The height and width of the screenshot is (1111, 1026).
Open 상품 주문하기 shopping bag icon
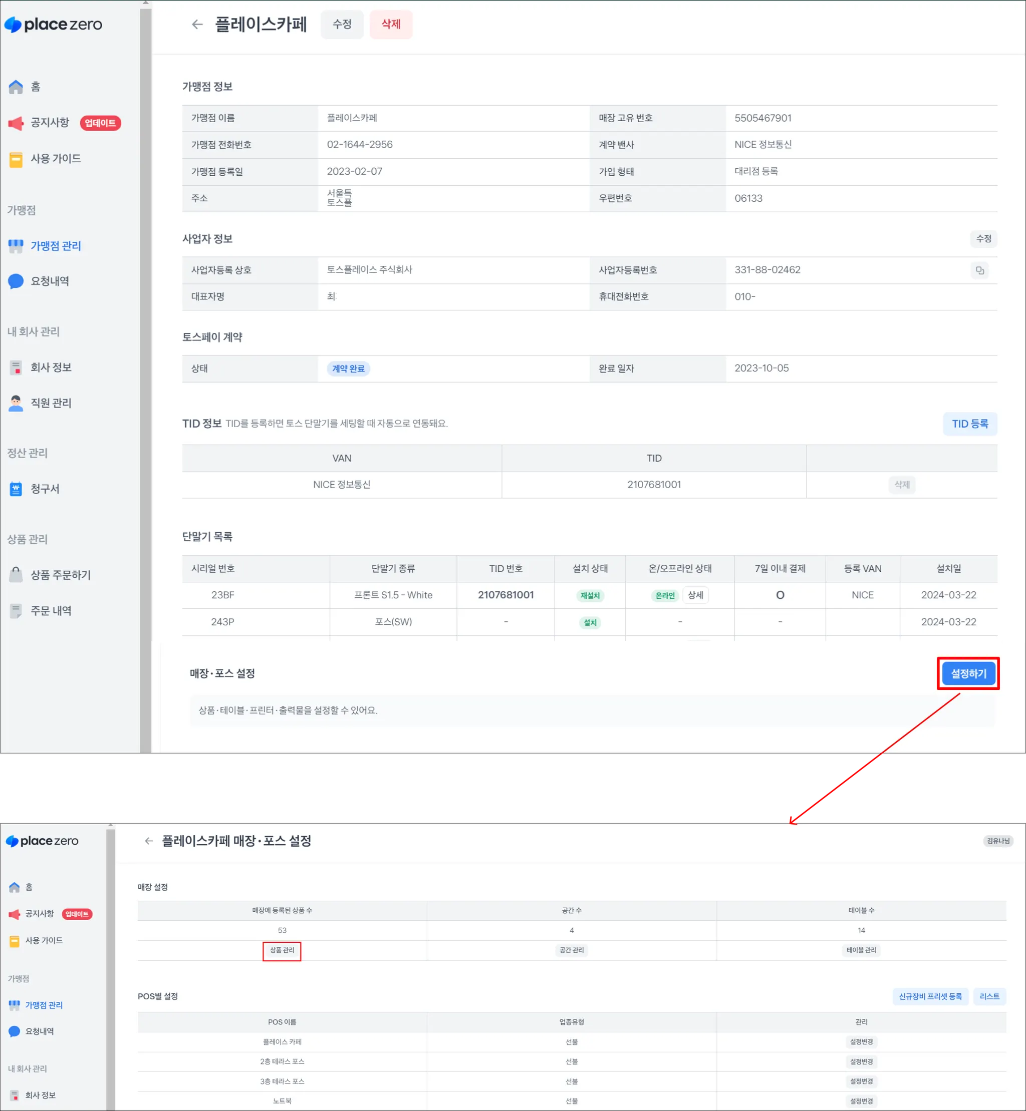point(16,575)
